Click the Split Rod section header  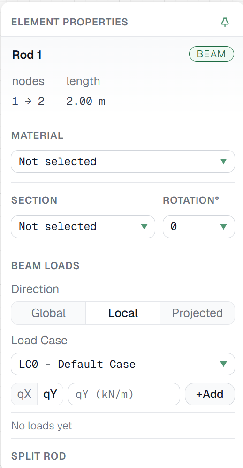pos(38,456)
